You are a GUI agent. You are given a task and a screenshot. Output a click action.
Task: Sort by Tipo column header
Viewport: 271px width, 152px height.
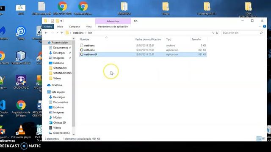(169, 39)
